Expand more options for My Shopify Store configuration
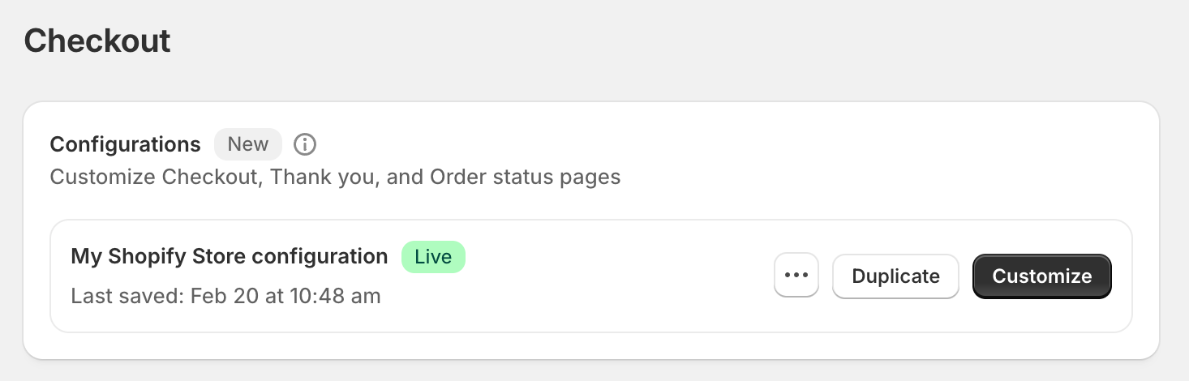Screen dimensions: 1189x381 pos(796,276)
